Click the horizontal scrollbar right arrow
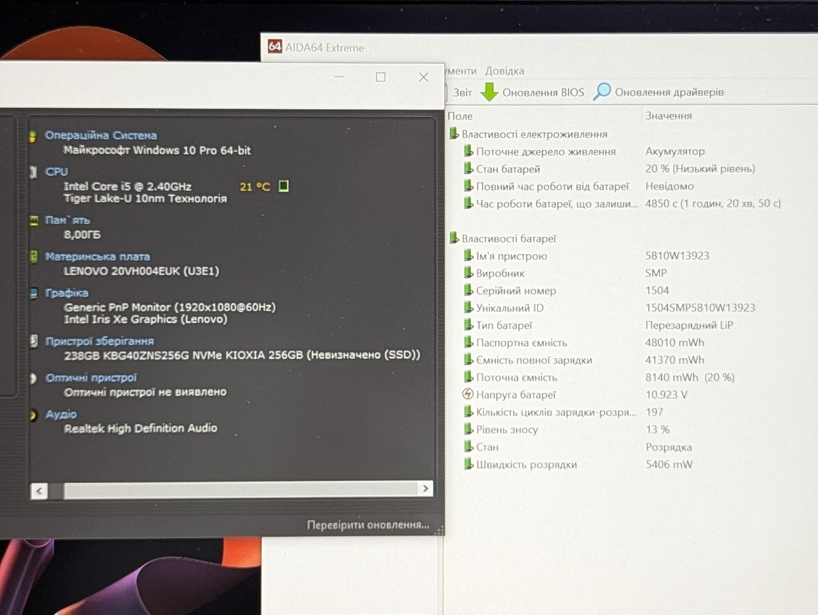 pos(426,489)
